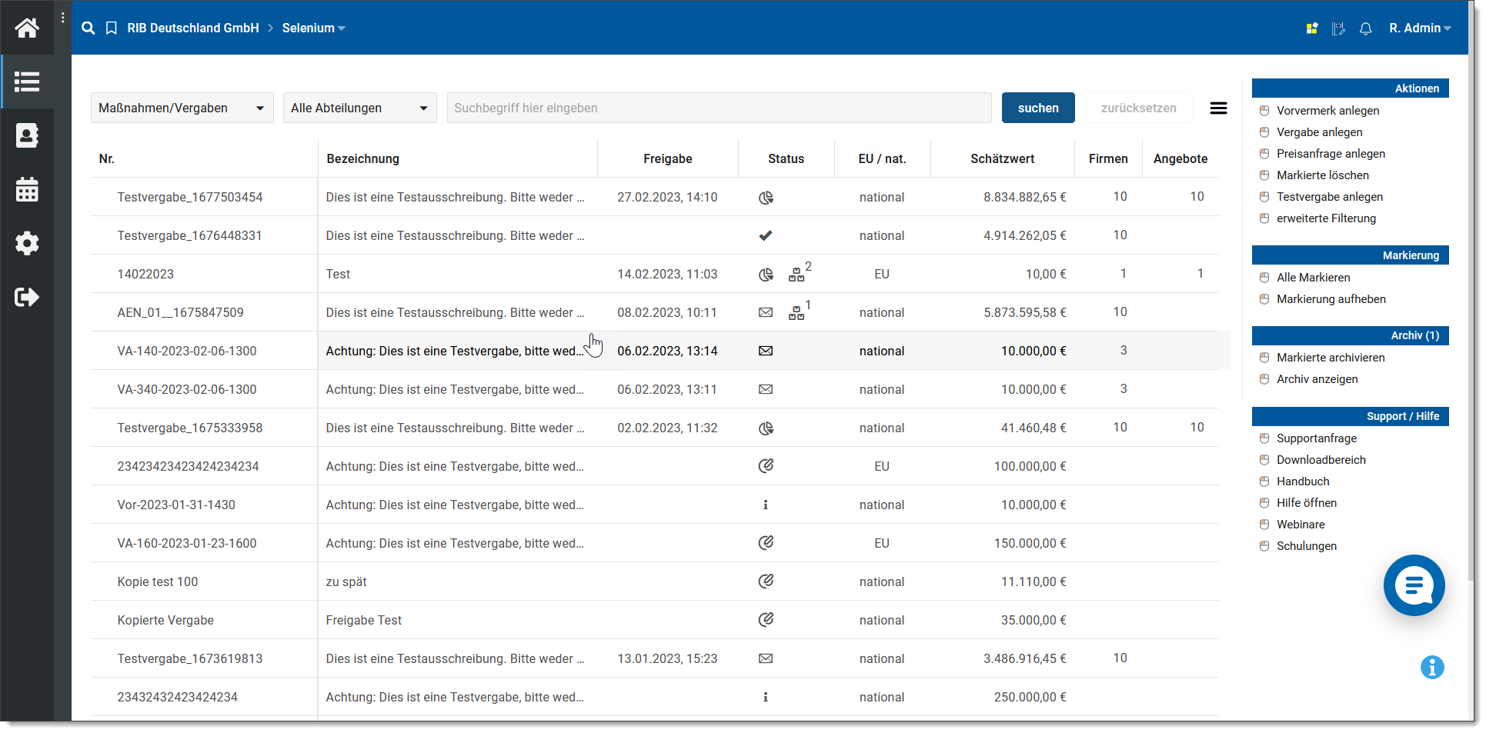Click the search magnifier in header
The image size is (1486, 733).
[88, 28]
